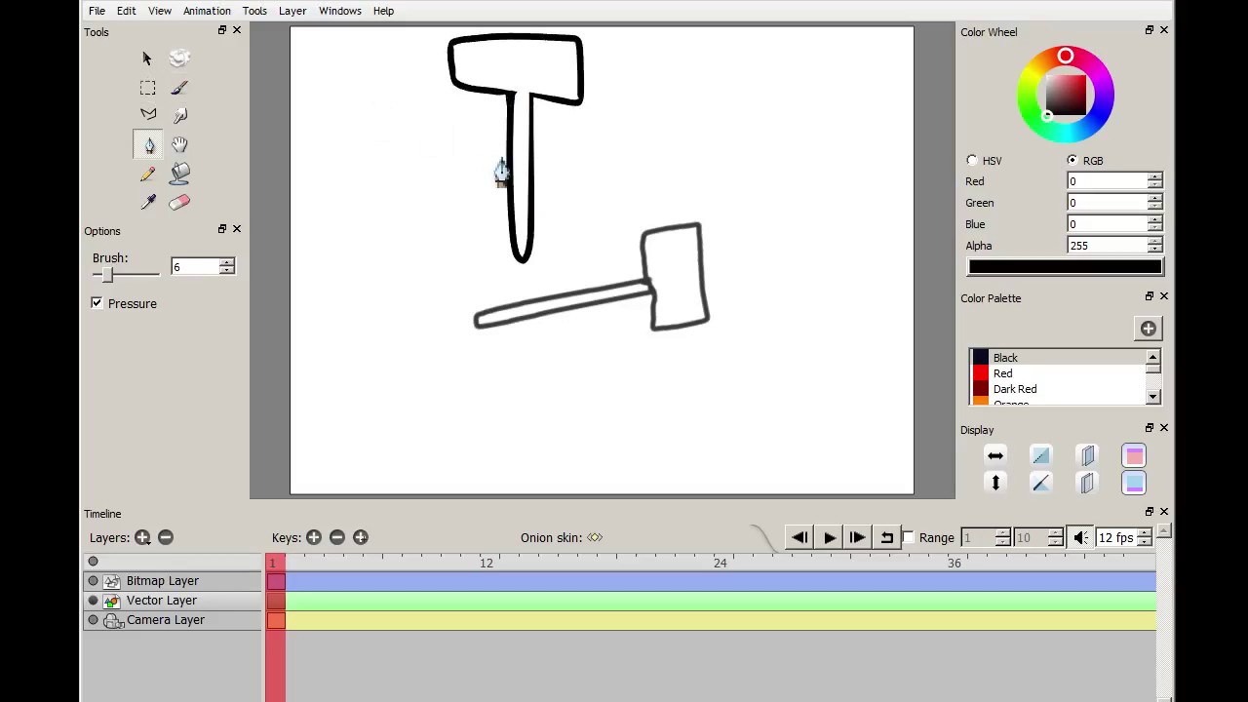Duplicate the keyframe using third Keys button

361,537
